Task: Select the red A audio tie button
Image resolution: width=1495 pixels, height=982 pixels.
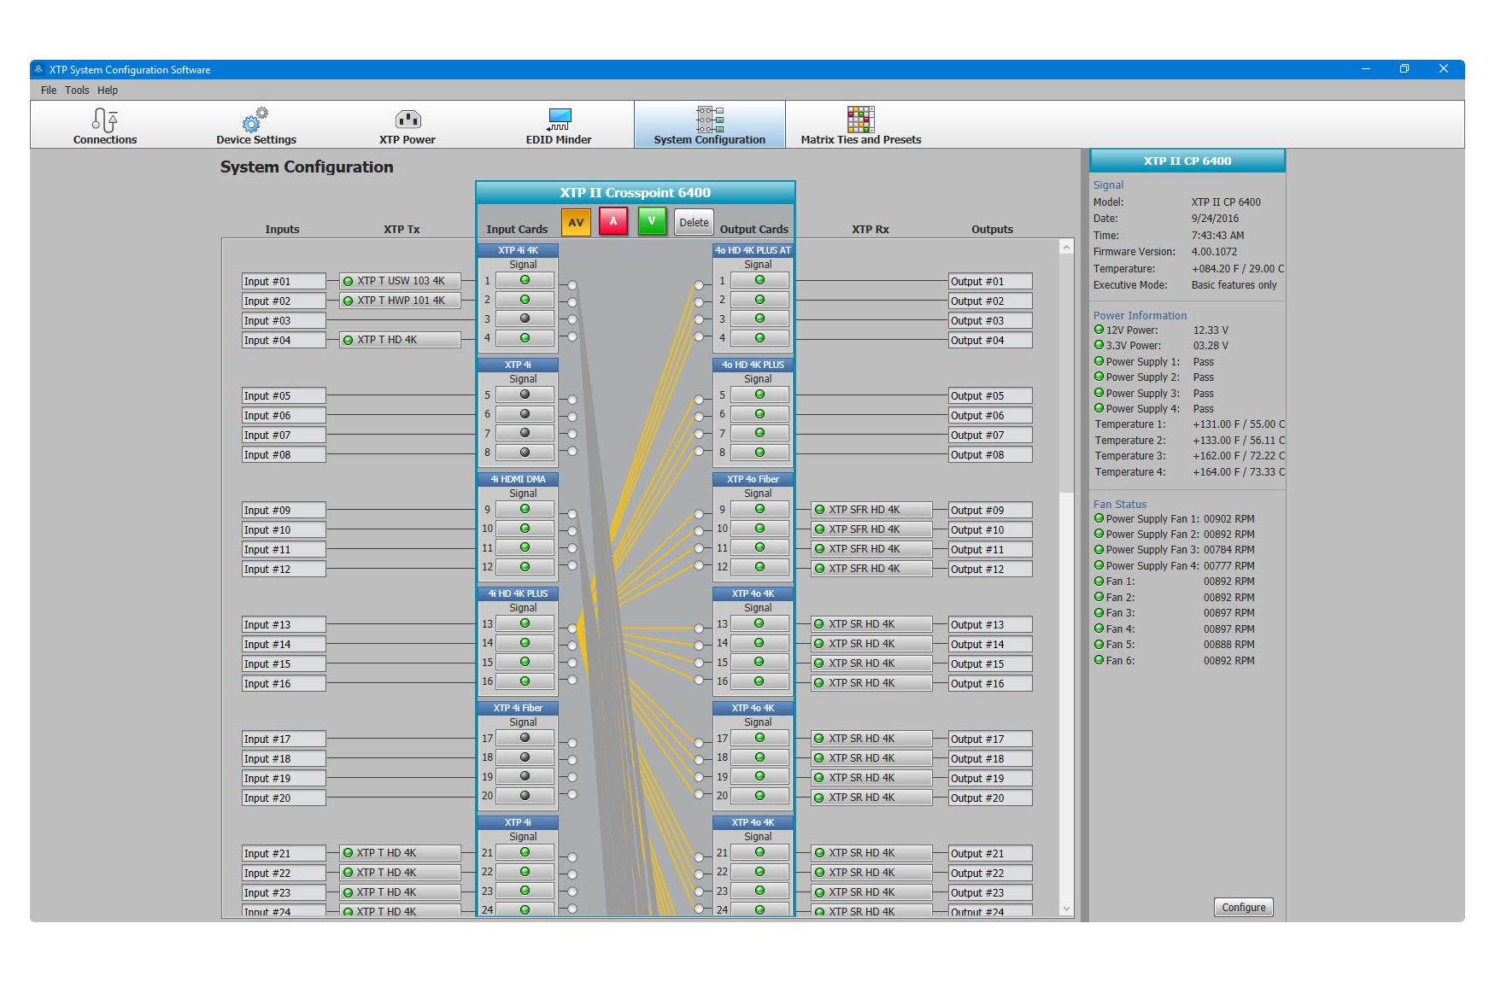Action: point(613,222)
